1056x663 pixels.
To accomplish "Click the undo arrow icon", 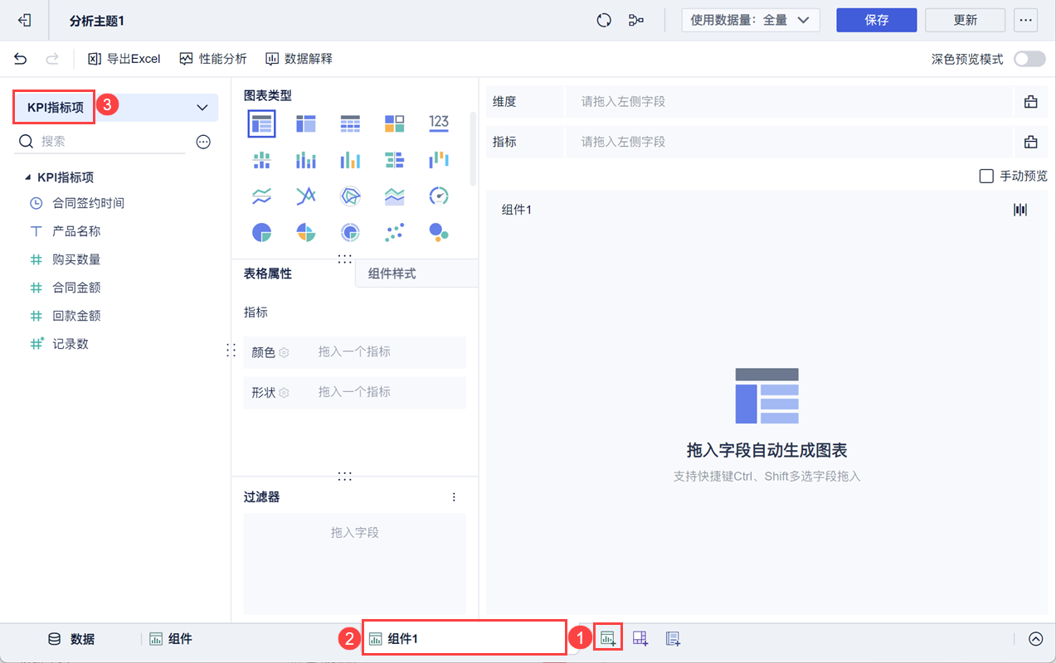I will pos(21,59).
